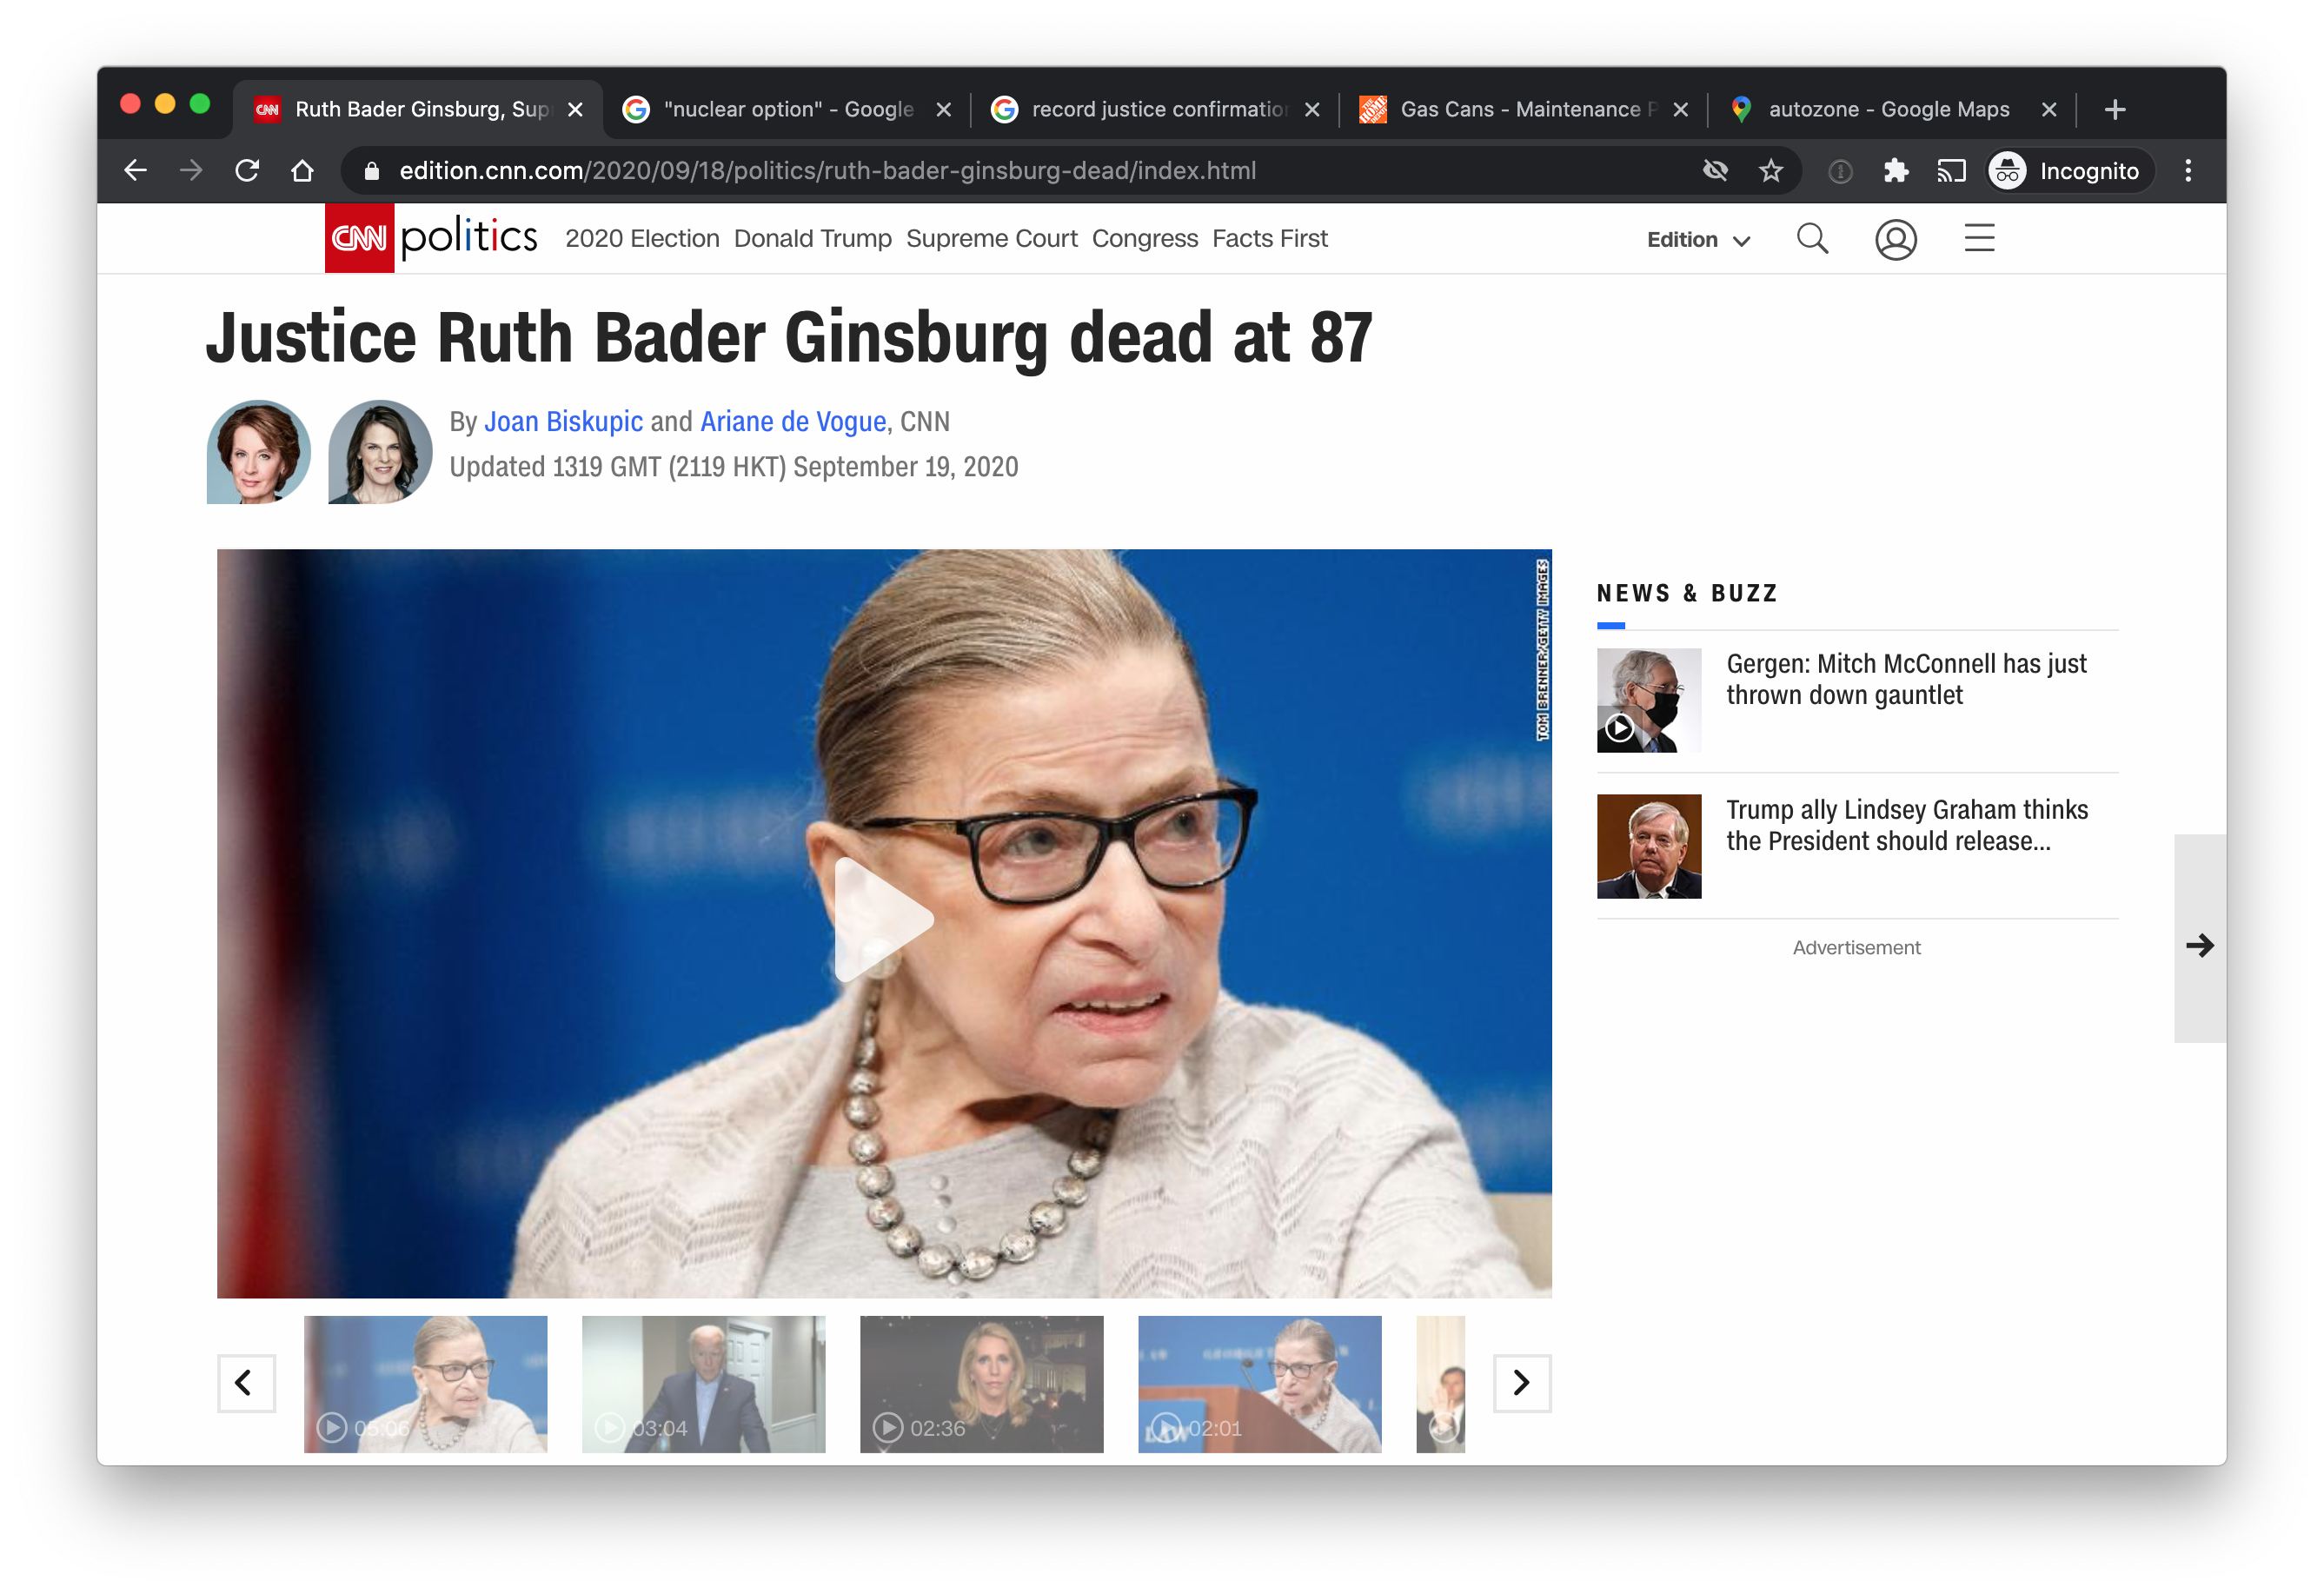Viewport: 2324px width, 1594px height.
Task: Click Joan Biskupic's author photo
Action: pyautogui.click(x=258, y=452)
